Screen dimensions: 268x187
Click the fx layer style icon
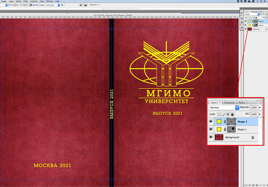[x=250, y=185]
